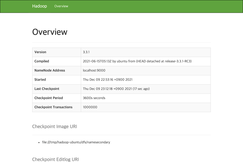Viewport: 243px width, 162px height.
Task: Select the Version table row label
Action: [40, 52]
